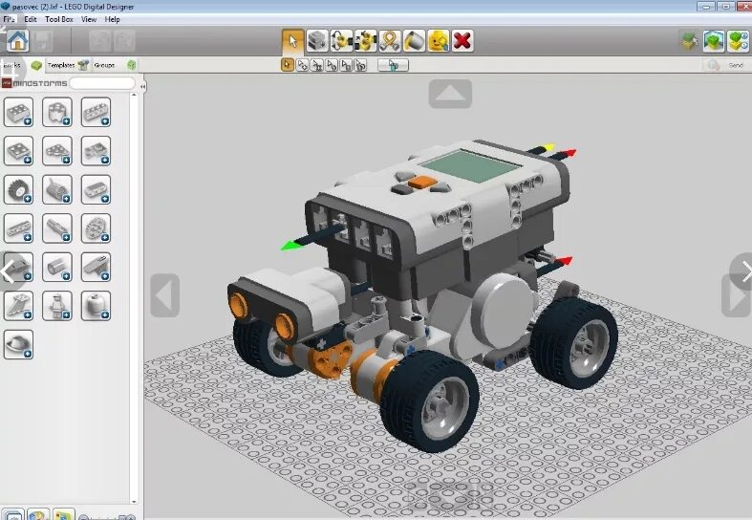Viewport: 752px width, 520px height.
Task: Toggle filter bricks by boxes icon
Action: coord(63,515)
